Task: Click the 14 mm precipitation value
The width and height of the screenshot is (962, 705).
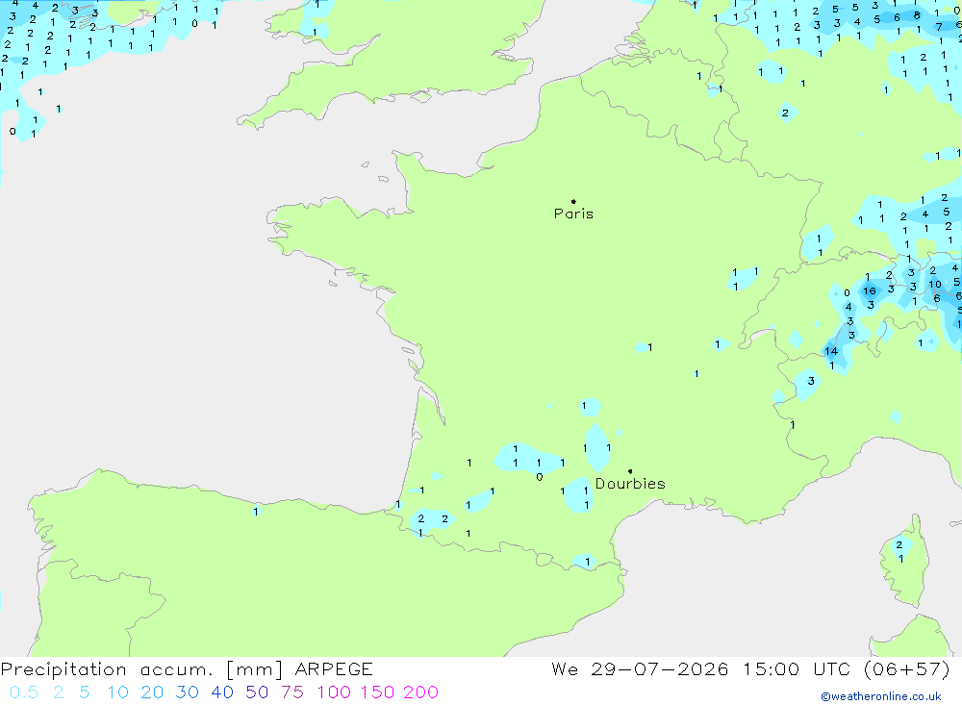Action: 831,352
